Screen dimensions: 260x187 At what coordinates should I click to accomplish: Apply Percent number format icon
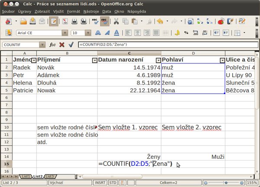[186, 33]
